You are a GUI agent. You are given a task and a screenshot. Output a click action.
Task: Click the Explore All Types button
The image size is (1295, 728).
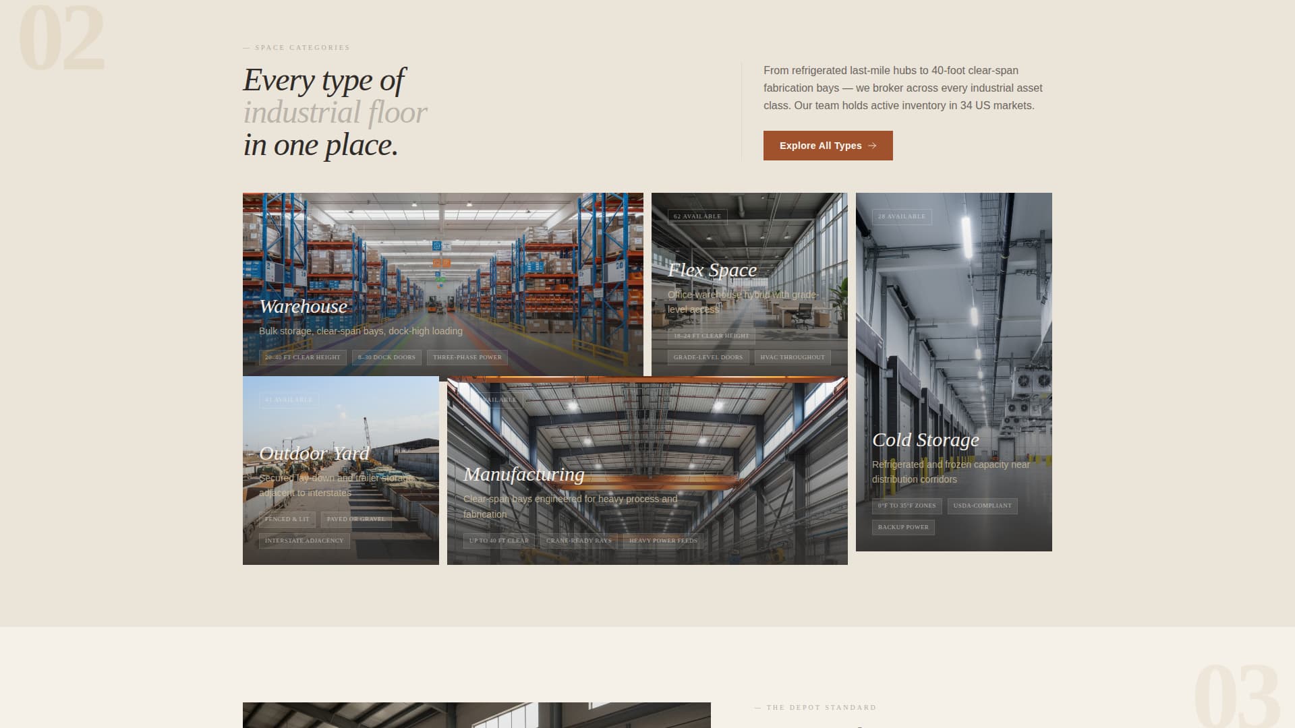828,146
